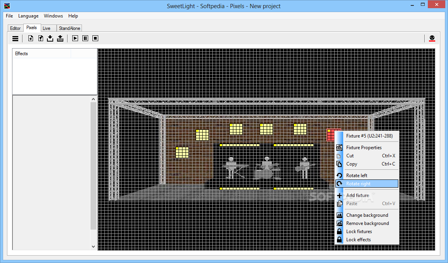Select the yellow fixture grid at far left
The height and width of the screenshot is (263, 448).
pos(182,152)
